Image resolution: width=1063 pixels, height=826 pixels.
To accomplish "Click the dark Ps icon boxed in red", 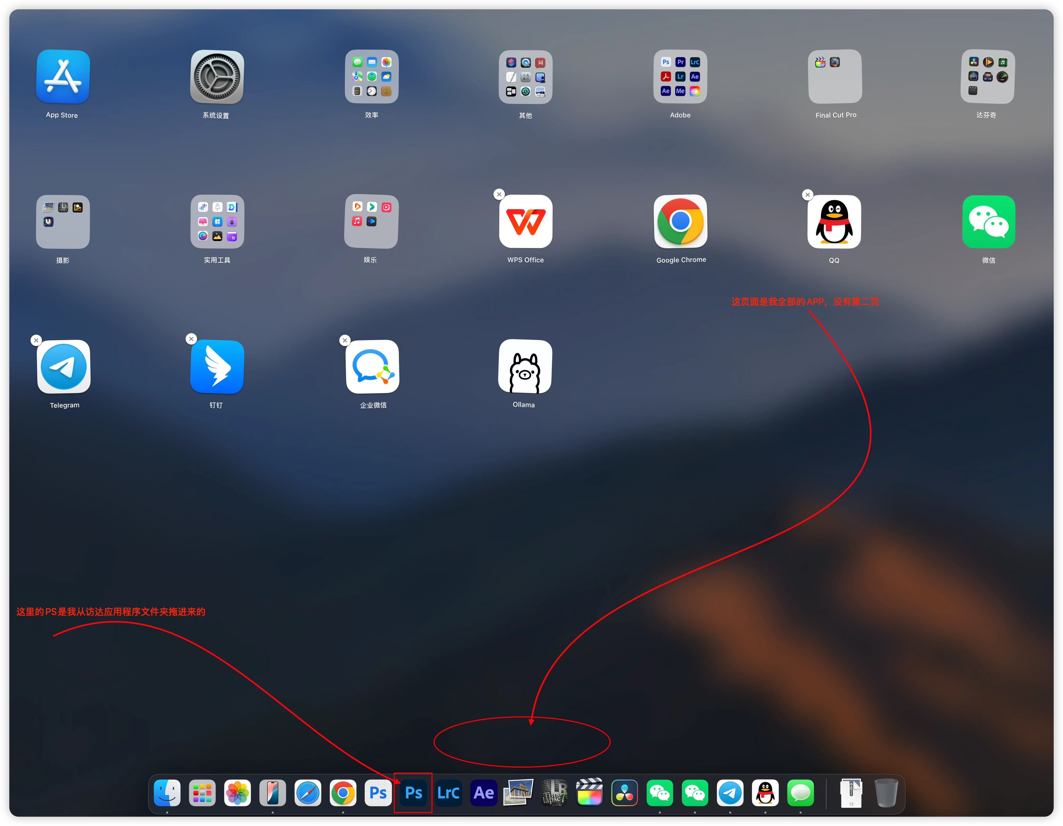I will pos(413,793).
